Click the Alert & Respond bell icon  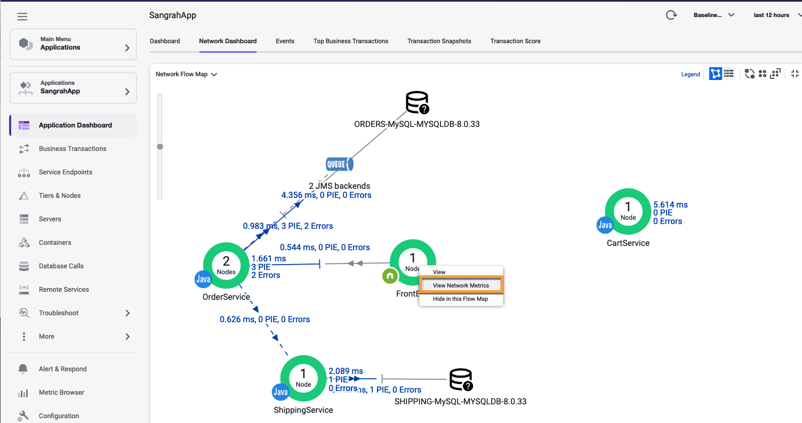(x=23, y=369)
